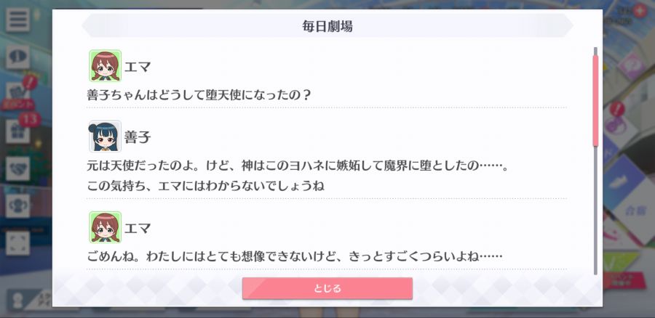Toggle the fullscreen corners icon
Screen dimensions: 655x318
point(17,243)
